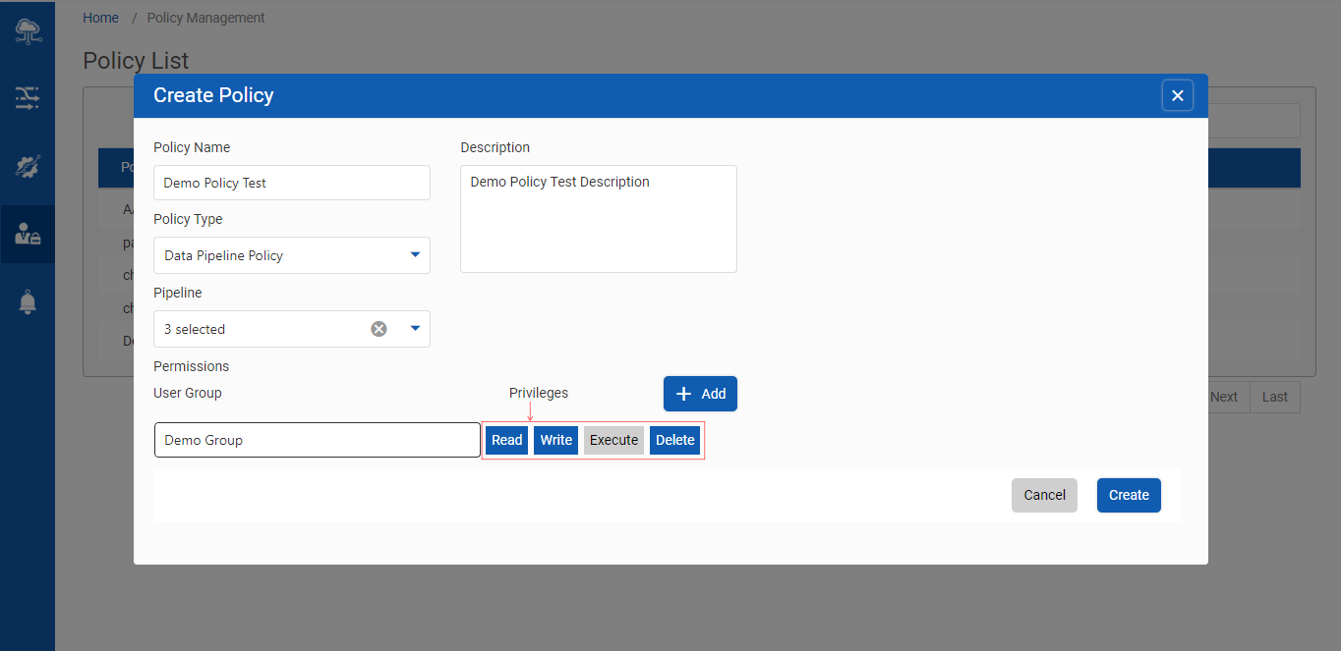Toggle the Delete privilege
Screen dimensions: 1341x651
674,440
